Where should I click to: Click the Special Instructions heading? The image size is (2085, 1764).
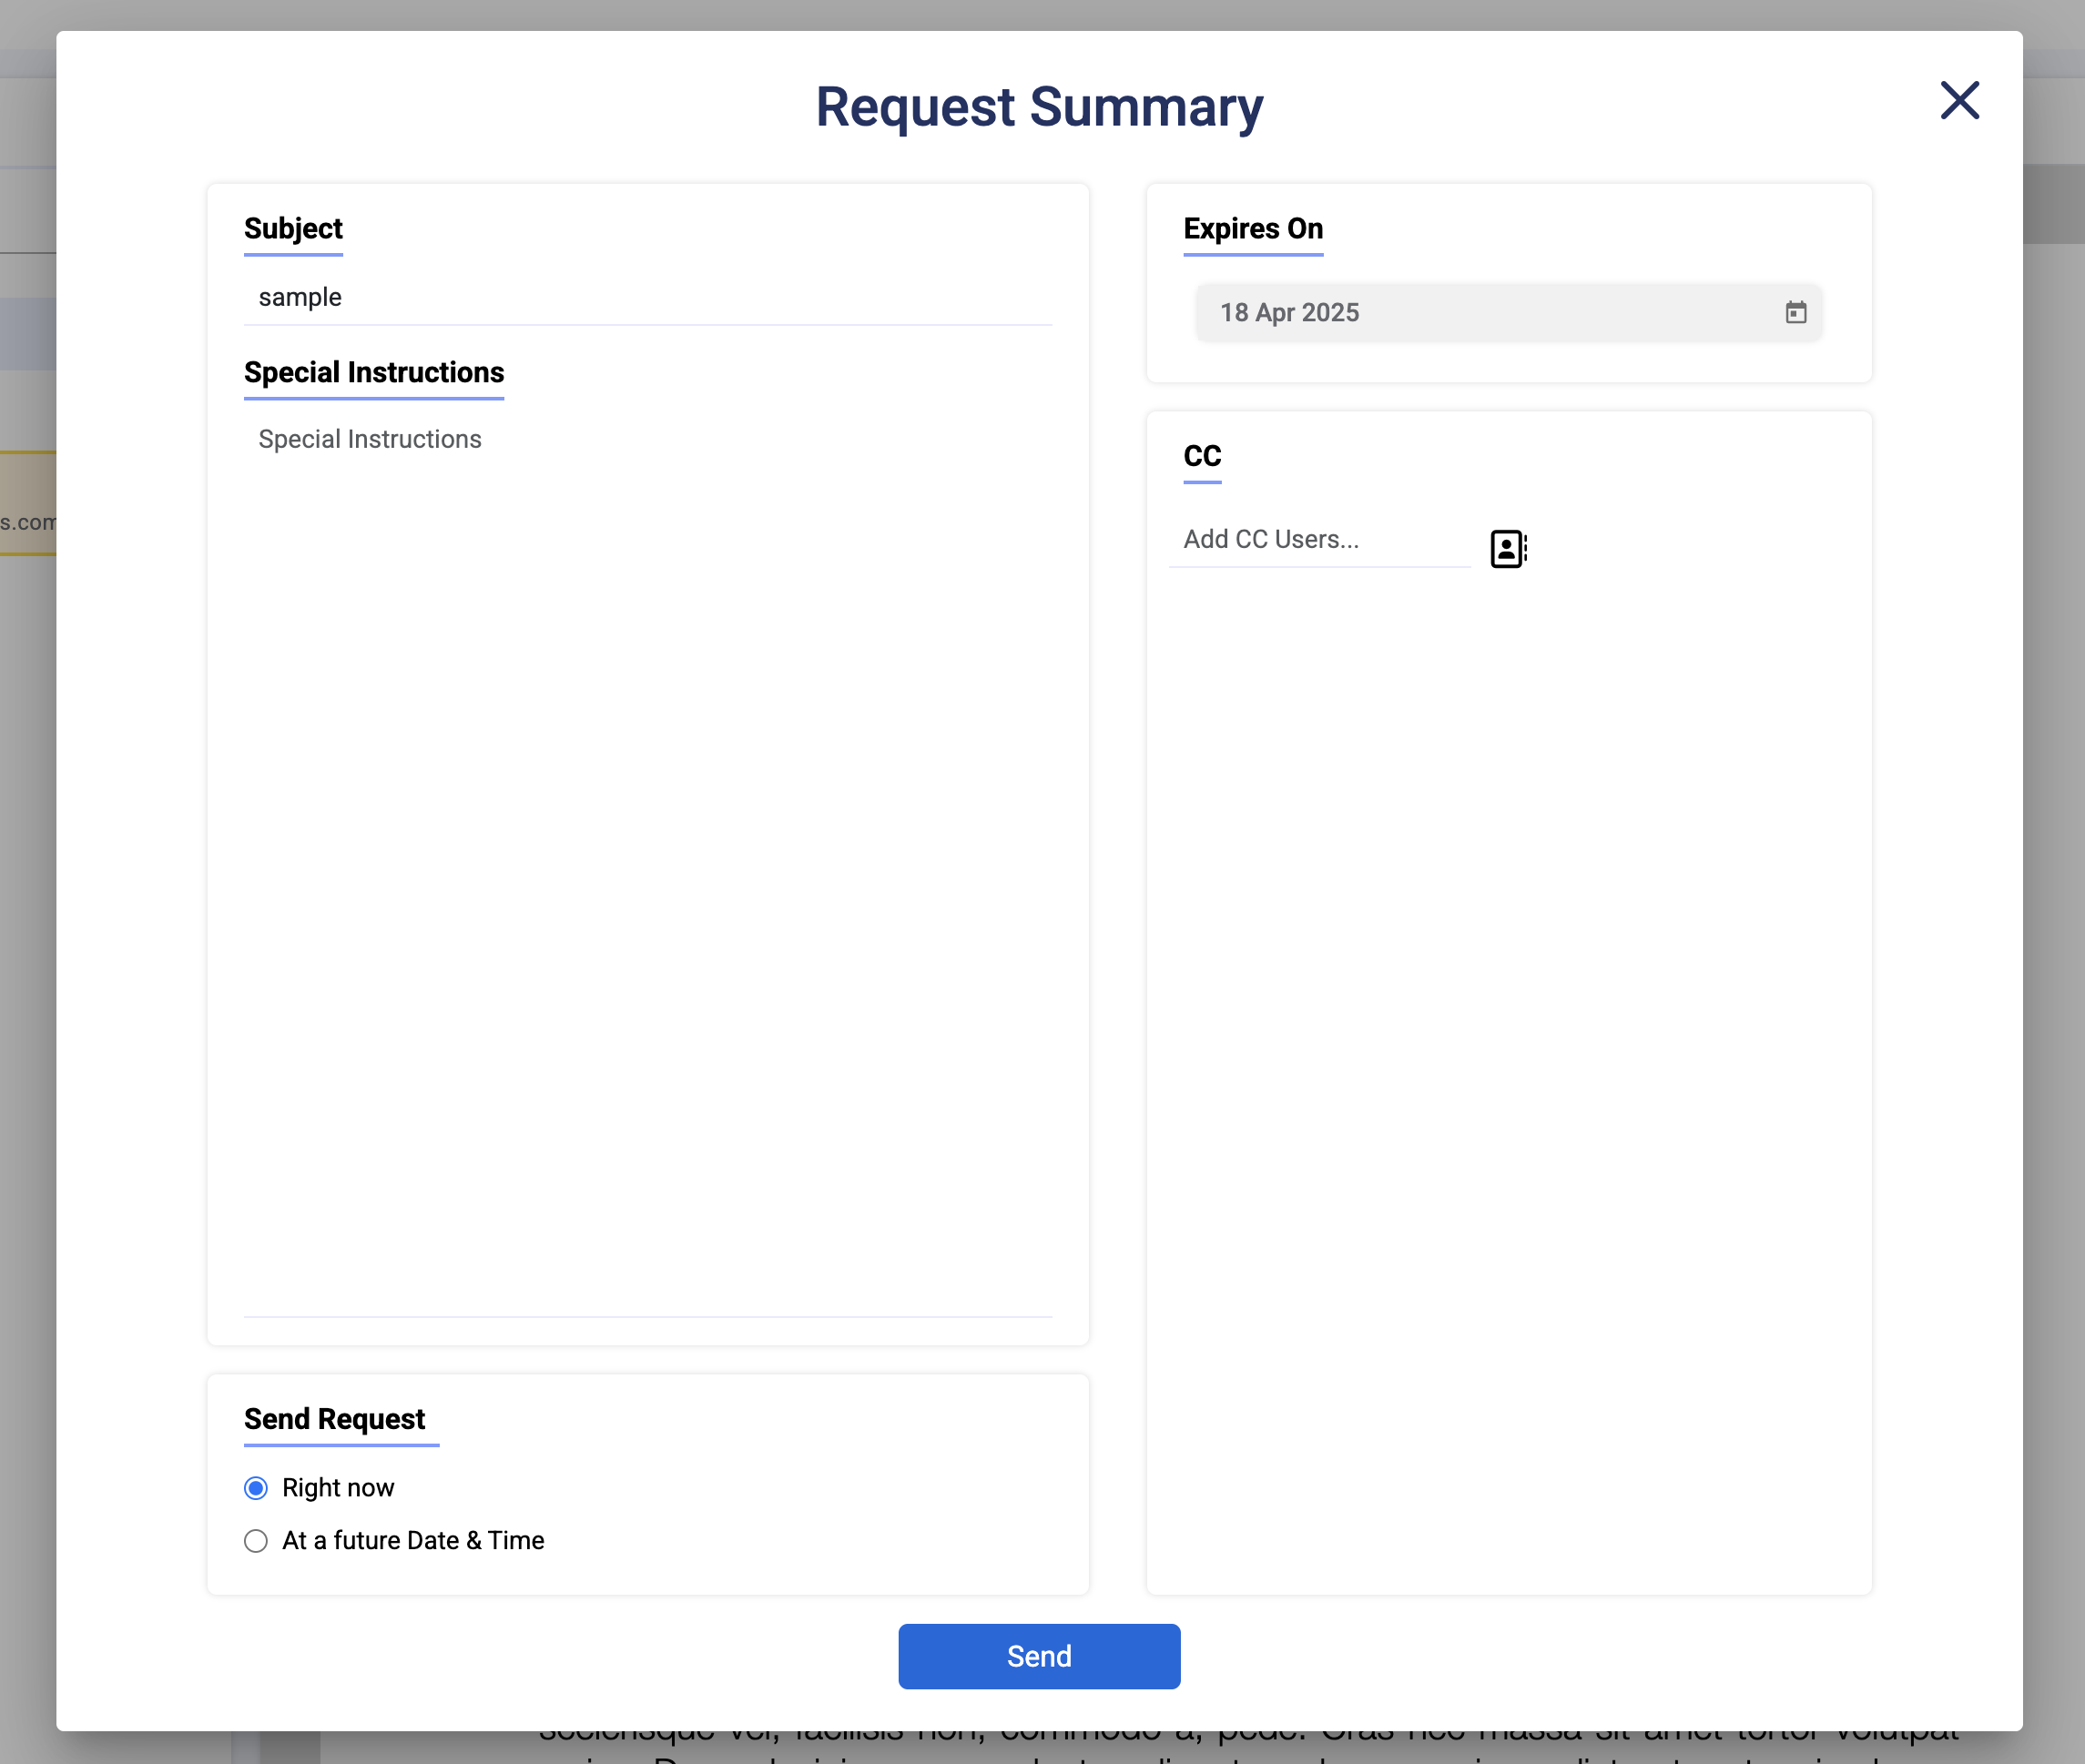373,373
